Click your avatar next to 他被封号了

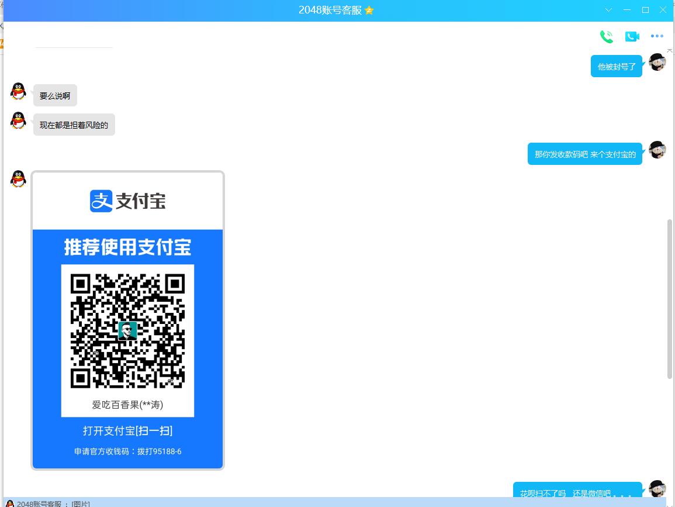tap(657, 62)
